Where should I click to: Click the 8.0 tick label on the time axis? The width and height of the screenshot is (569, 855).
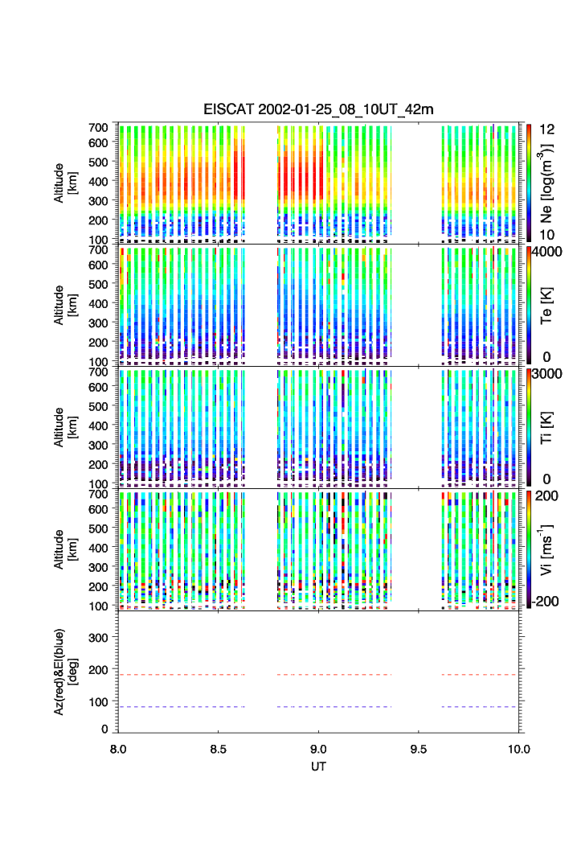tap(119, 748)
